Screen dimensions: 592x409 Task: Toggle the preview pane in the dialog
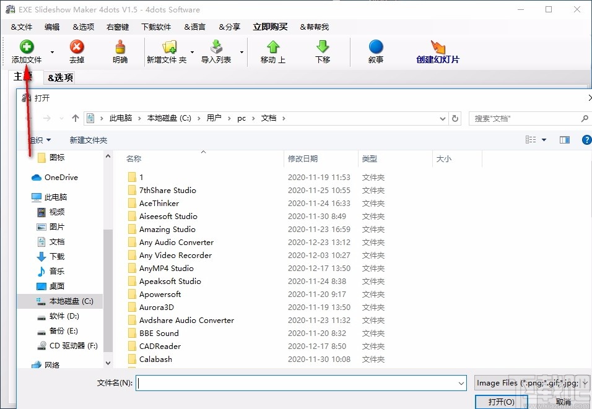coord(564,140)
